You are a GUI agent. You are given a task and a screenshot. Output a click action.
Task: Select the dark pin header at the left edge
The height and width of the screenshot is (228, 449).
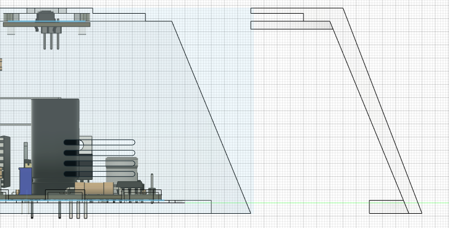click(x=5, y=161)
